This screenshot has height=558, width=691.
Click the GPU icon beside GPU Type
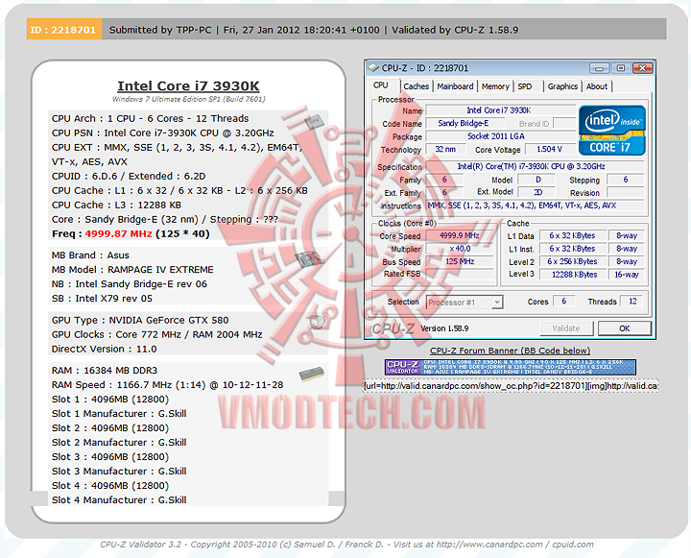pos(317,322)
